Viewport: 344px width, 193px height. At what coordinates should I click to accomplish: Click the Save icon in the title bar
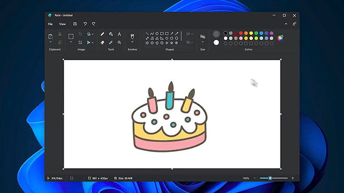[75, 24]
